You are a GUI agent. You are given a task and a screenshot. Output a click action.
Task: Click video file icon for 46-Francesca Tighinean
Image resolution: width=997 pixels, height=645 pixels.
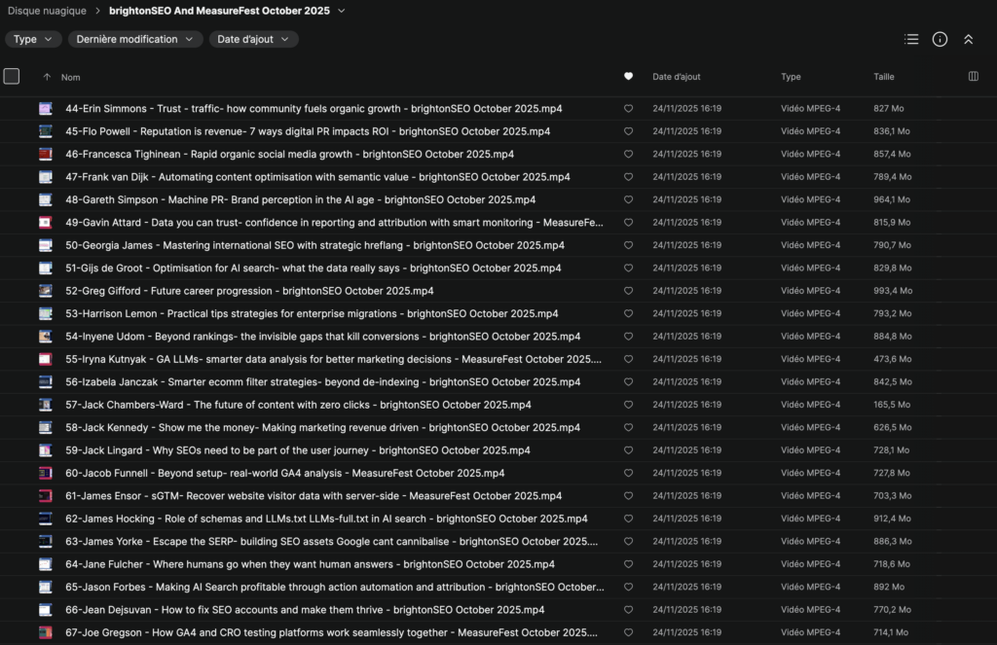click(45, 154)
